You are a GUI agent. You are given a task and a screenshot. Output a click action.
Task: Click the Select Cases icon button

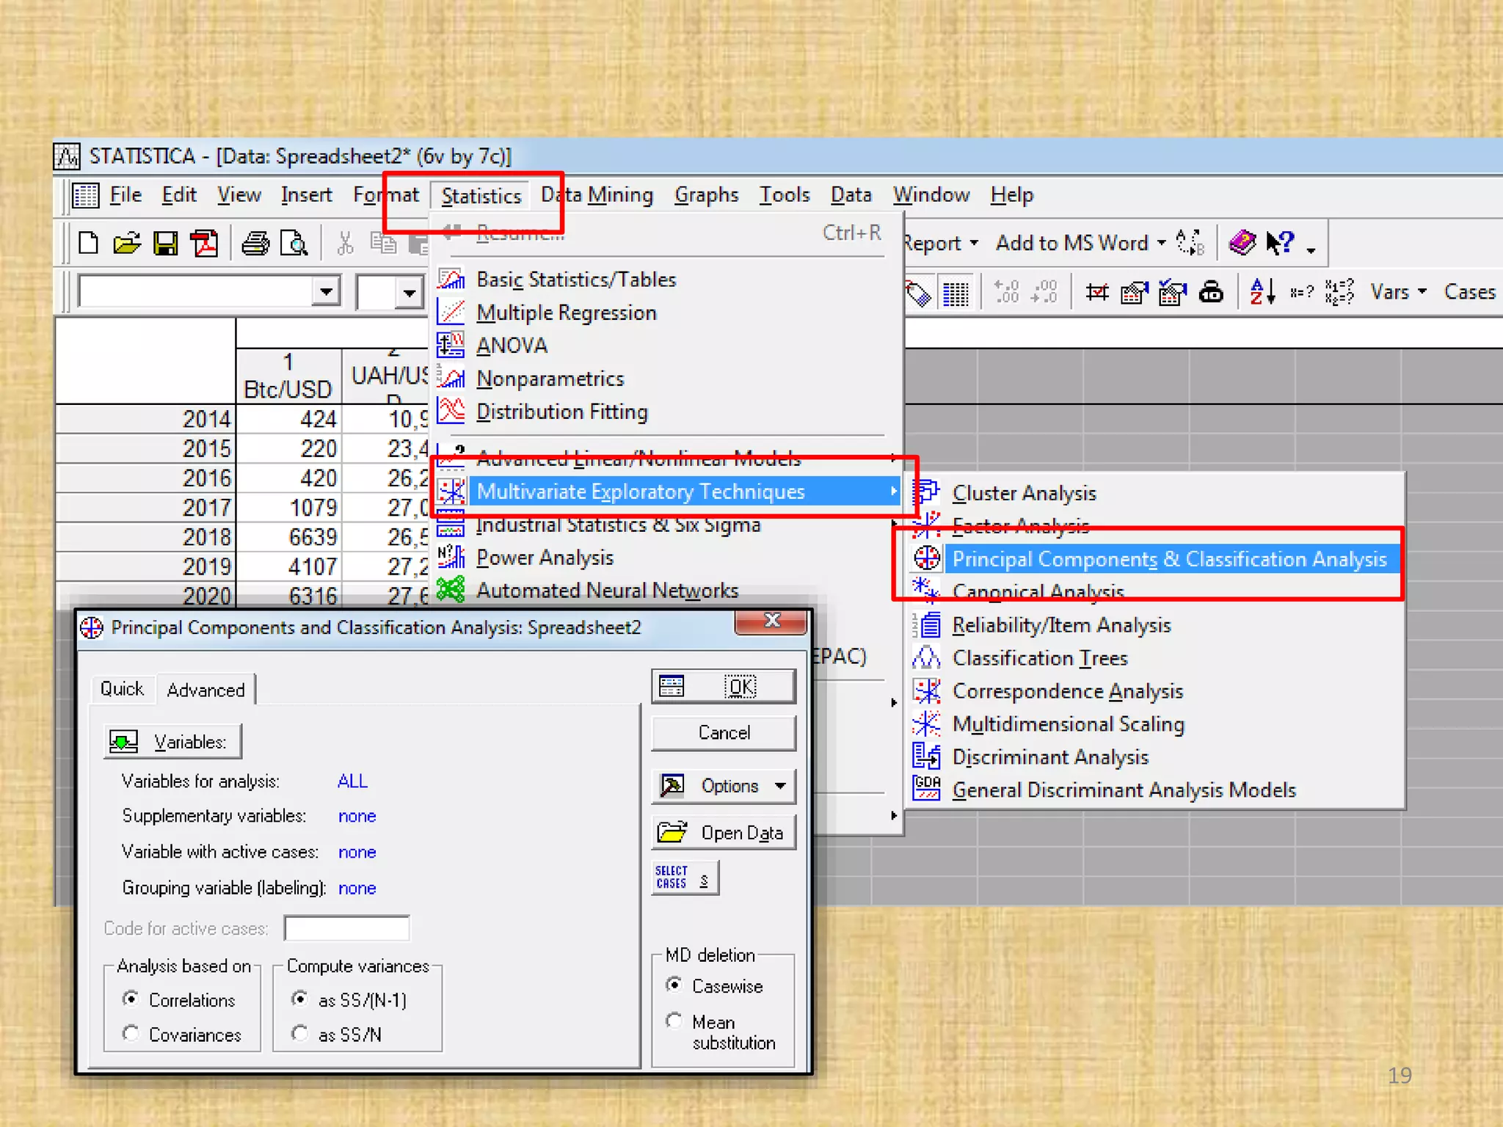(684, 878)
